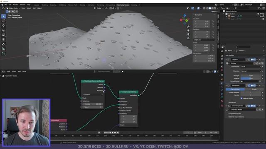The width and height of the screenshot is (266, 149).
Task: Select the Select Box tool in viewport toolbar
Action: (x=4, y=16)
